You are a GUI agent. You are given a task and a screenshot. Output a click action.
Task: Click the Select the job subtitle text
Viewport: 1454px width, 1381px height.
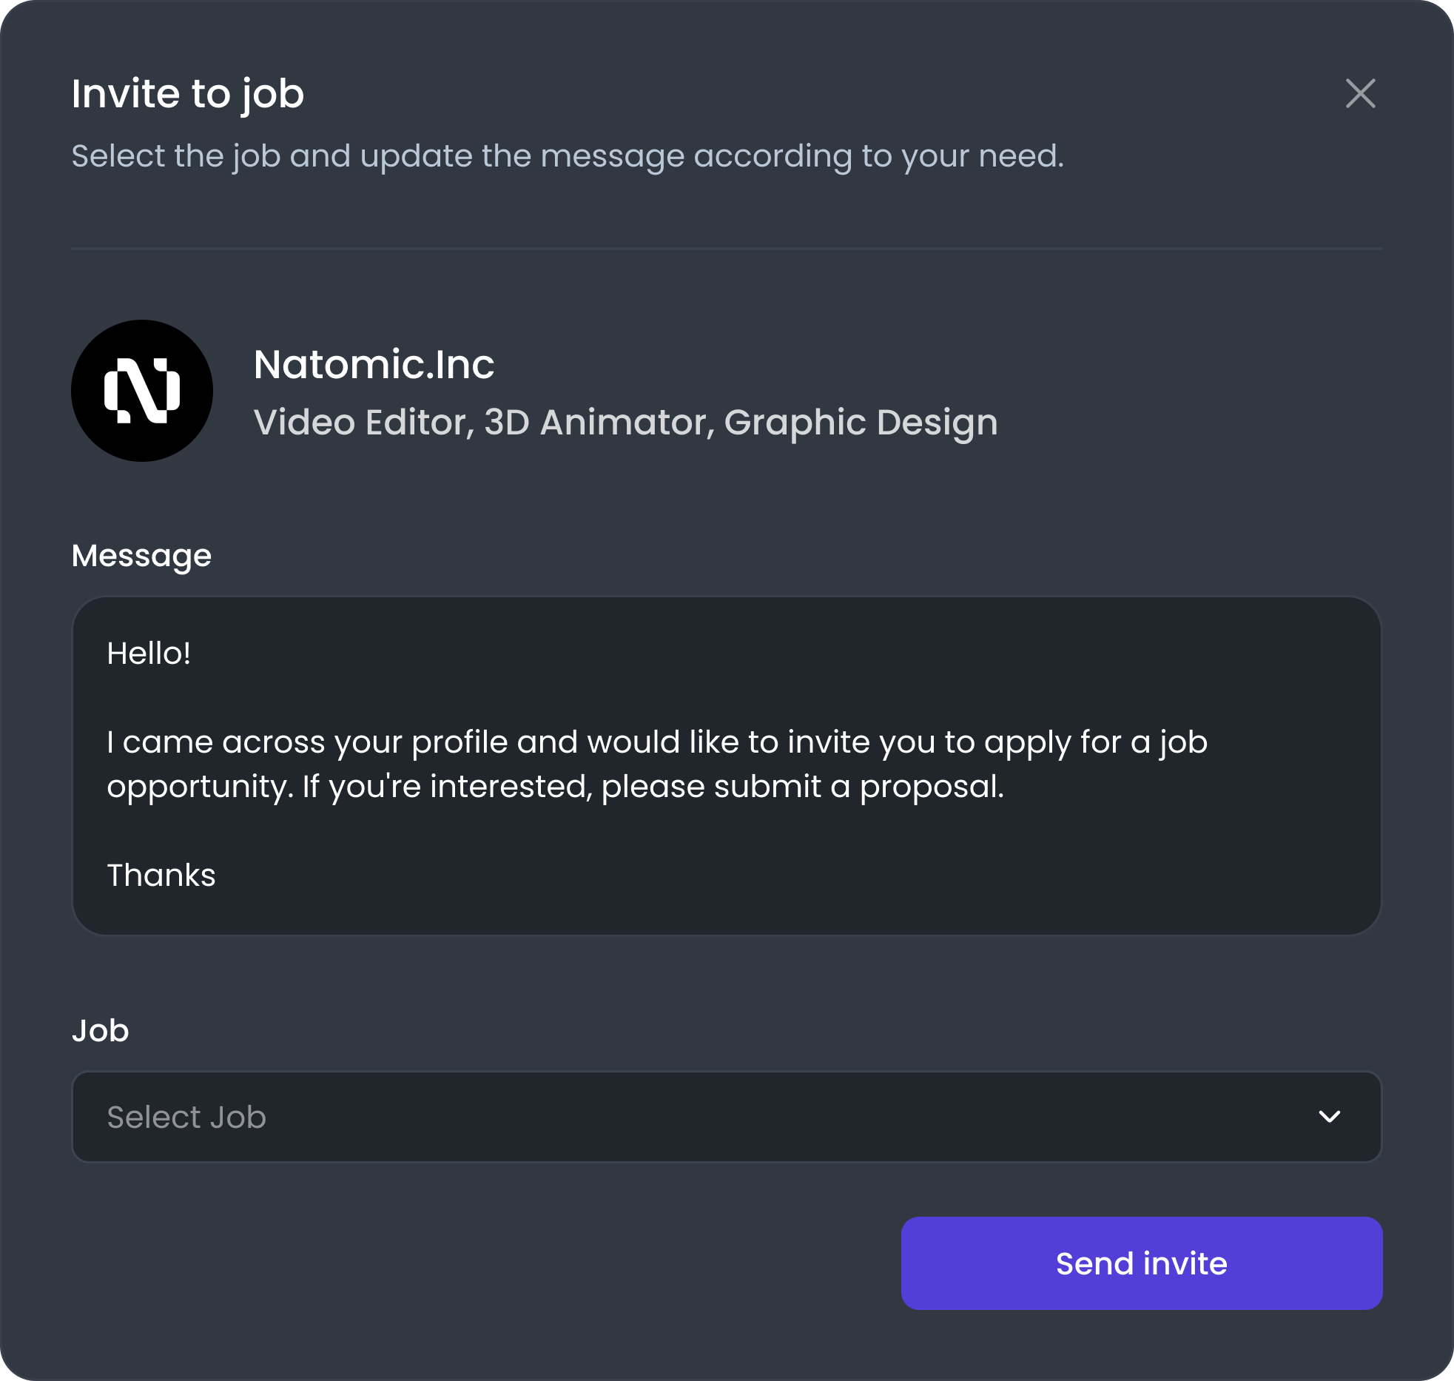click(568, 156)
